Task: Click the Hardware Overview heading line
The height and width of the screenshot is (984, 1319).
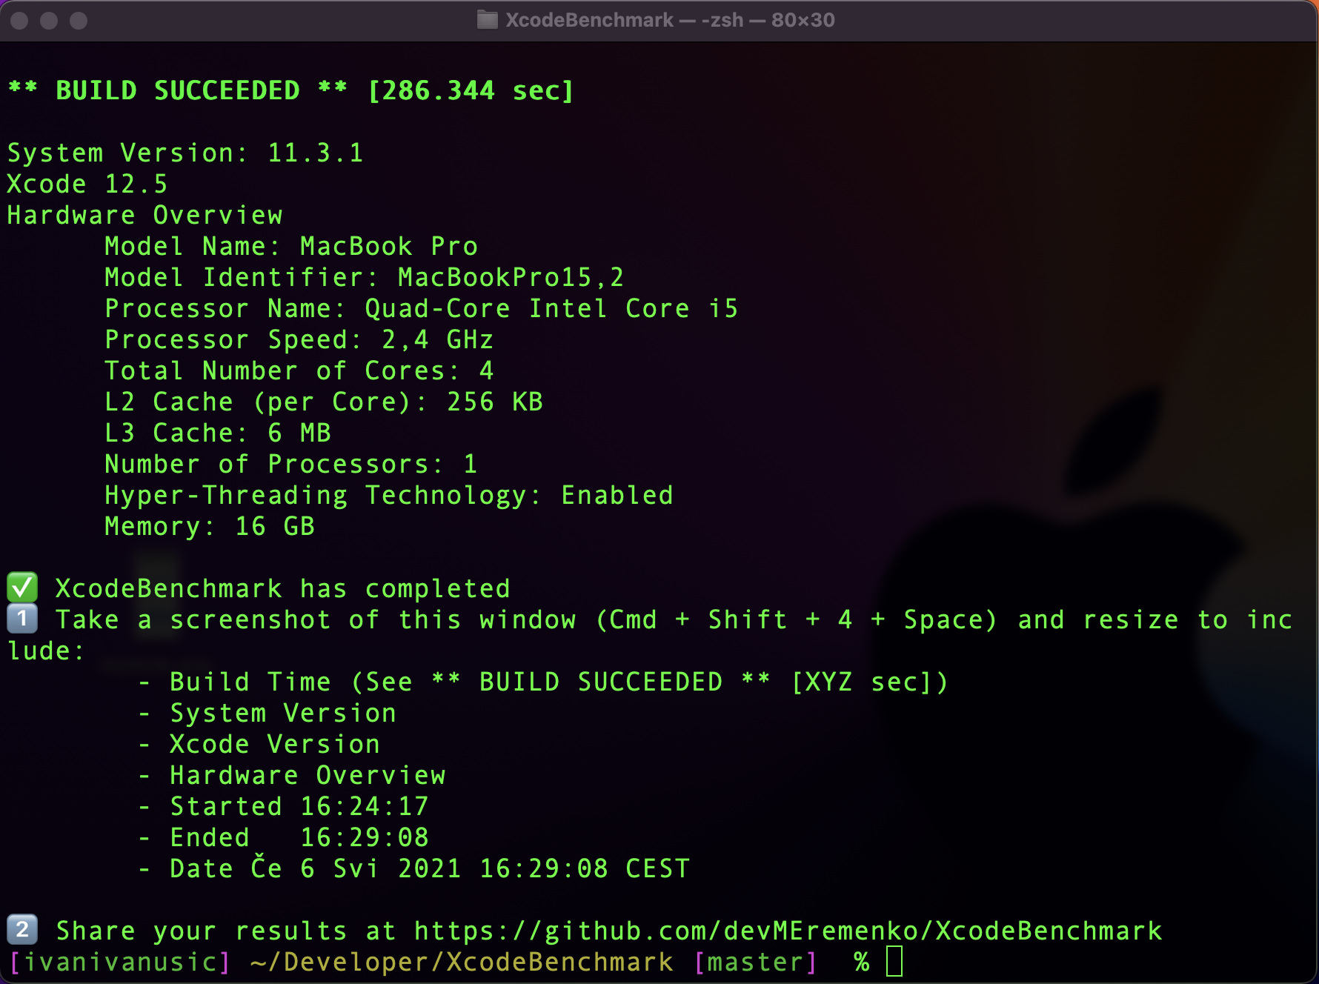Action: coord(144,215)
